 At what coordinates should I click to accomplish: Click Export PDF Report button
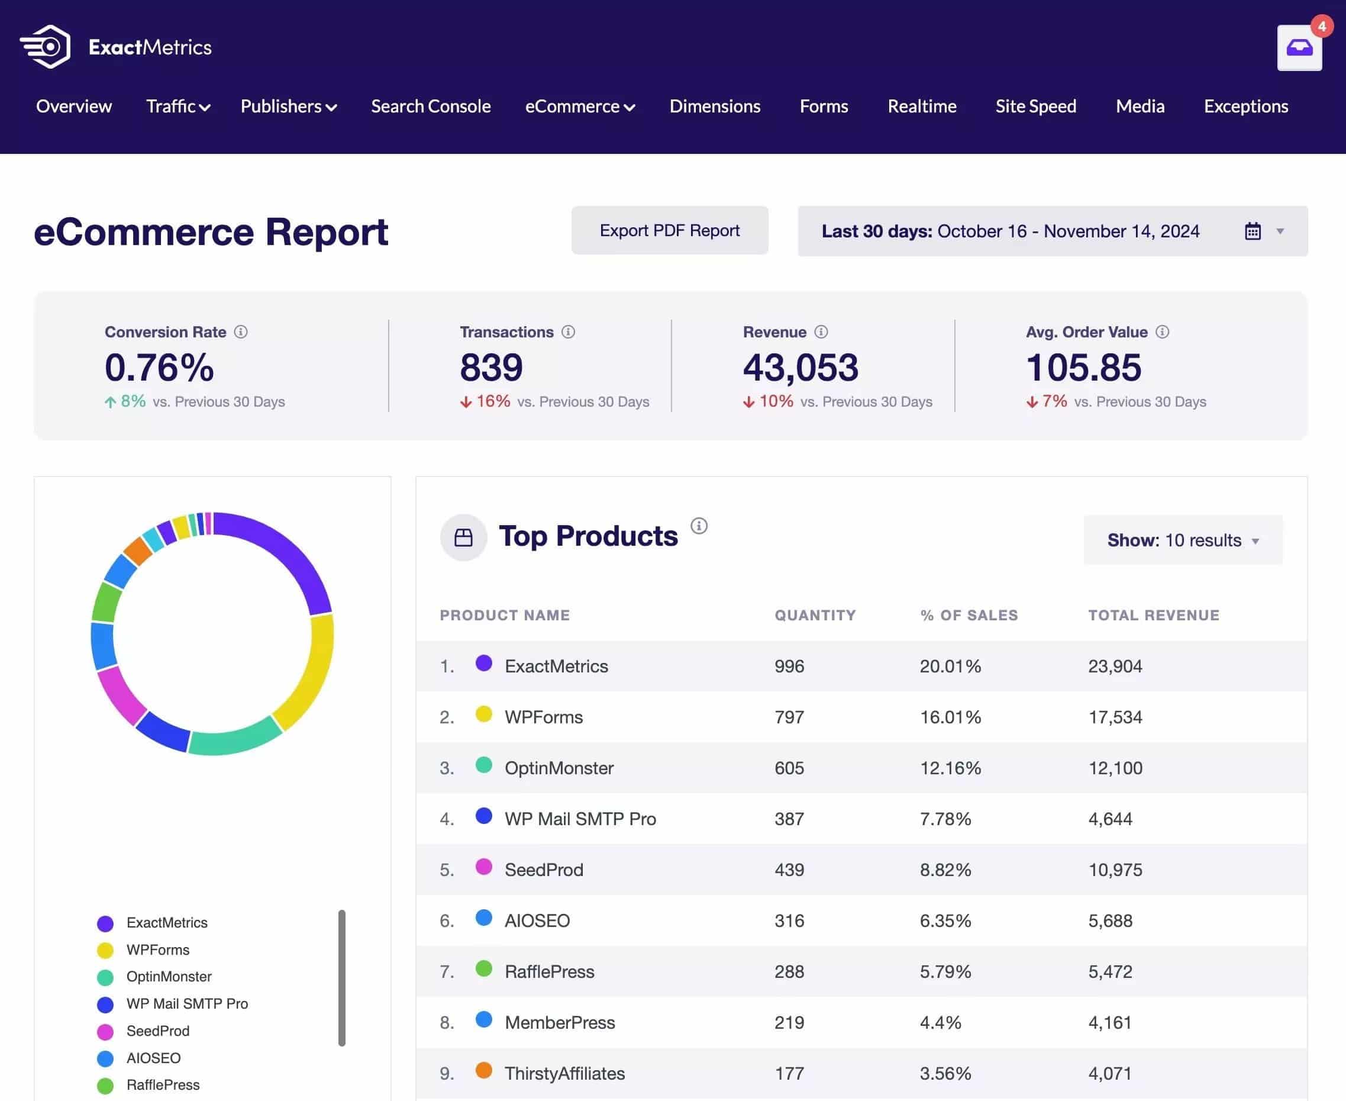click(x=670, y=230)
